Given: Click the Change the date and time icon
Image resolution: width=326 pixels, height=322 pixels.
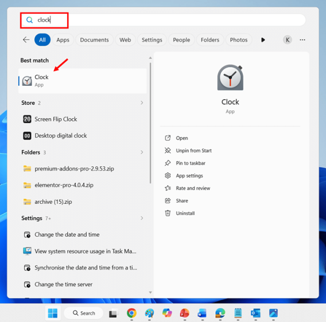Looking at the screenshot, I should point(27,235).
